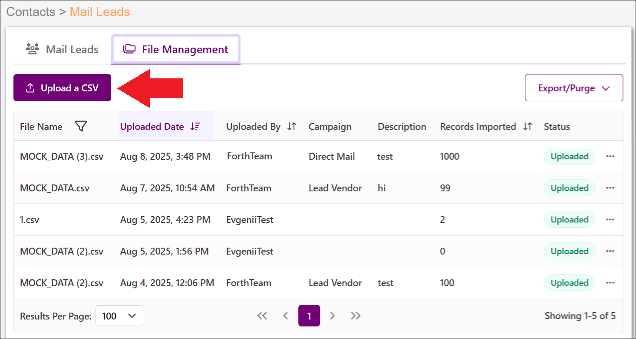Open the three-dot menu for MOCK_DATA (3).csv
Viewport: 636px width, 339px height.
tap(610, 156)
